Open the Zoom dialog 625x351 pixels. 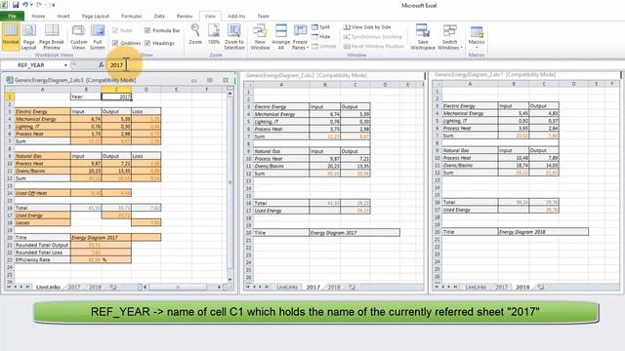[195, 34]
